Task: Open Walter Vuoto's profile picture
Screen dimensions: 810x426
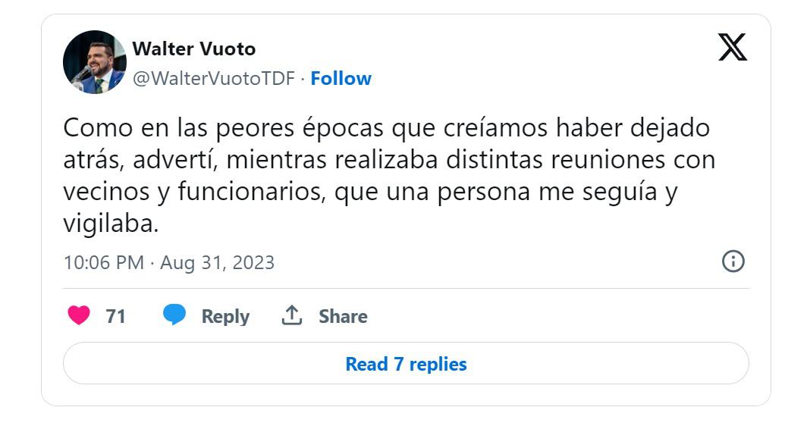Action: tap(95, 62)
